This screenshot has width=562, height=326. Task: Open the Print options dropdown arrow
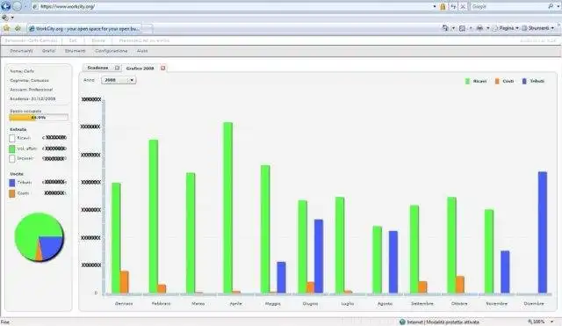click(488, 28)
